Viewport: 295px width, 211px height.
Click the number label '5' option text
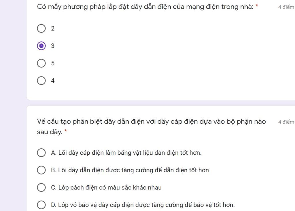(53, 63)
